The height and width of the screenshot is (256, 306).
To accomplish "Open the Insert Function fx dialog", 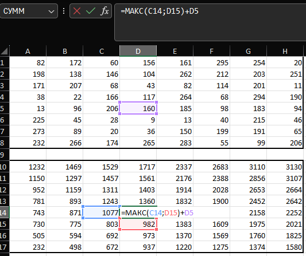I will 104,11.
